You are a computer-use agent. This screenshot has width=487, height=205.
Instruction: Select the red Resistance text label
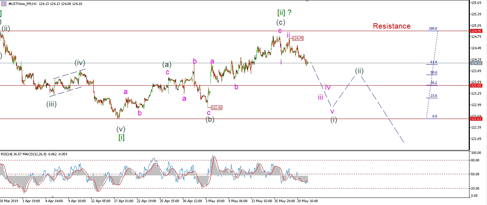click(391, 26)
